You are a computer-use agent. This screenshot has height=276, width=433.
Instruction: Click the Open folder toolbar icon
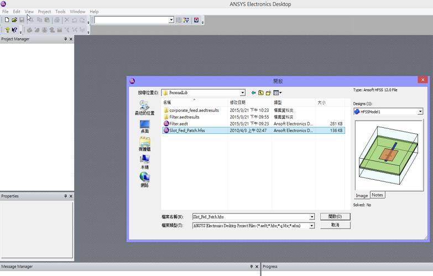(x=14, y=20)
